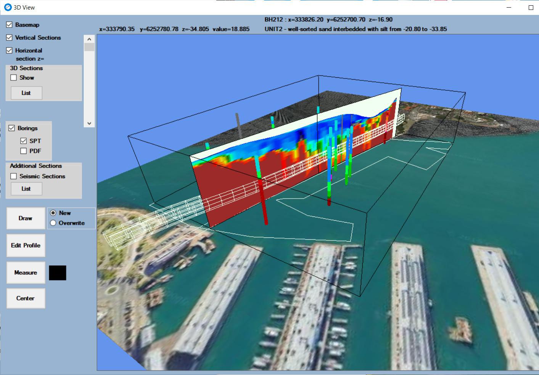Select the New drawing mode

53,213
